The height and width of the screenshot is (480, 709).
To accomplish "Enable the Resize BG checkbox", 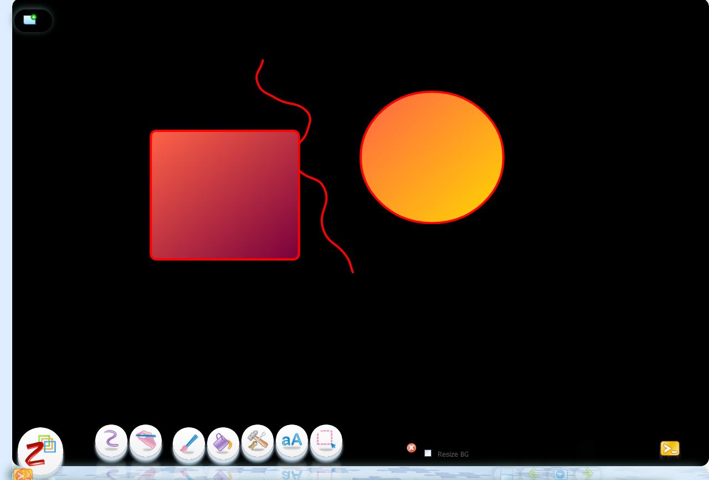I will click(428, 453).
